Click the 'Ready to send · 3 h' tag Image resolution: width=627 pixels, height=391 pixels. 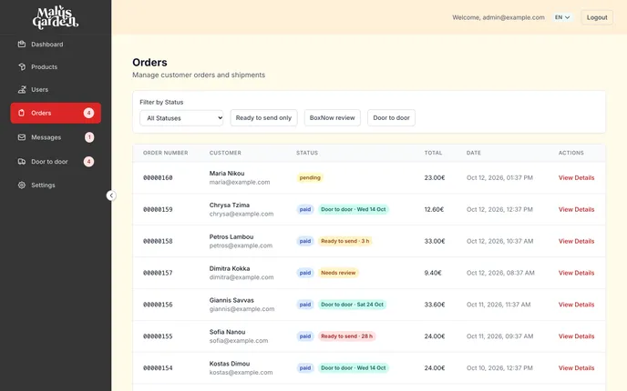click(345, 241)
